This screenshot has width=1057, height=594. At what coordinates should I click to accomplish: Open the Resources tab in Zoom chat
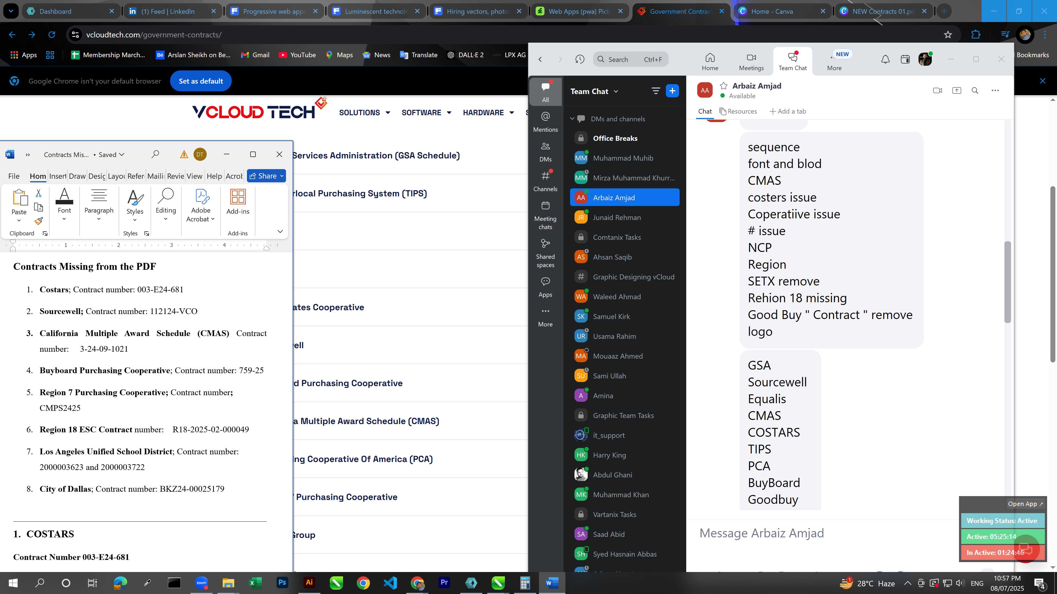point(738,111)
